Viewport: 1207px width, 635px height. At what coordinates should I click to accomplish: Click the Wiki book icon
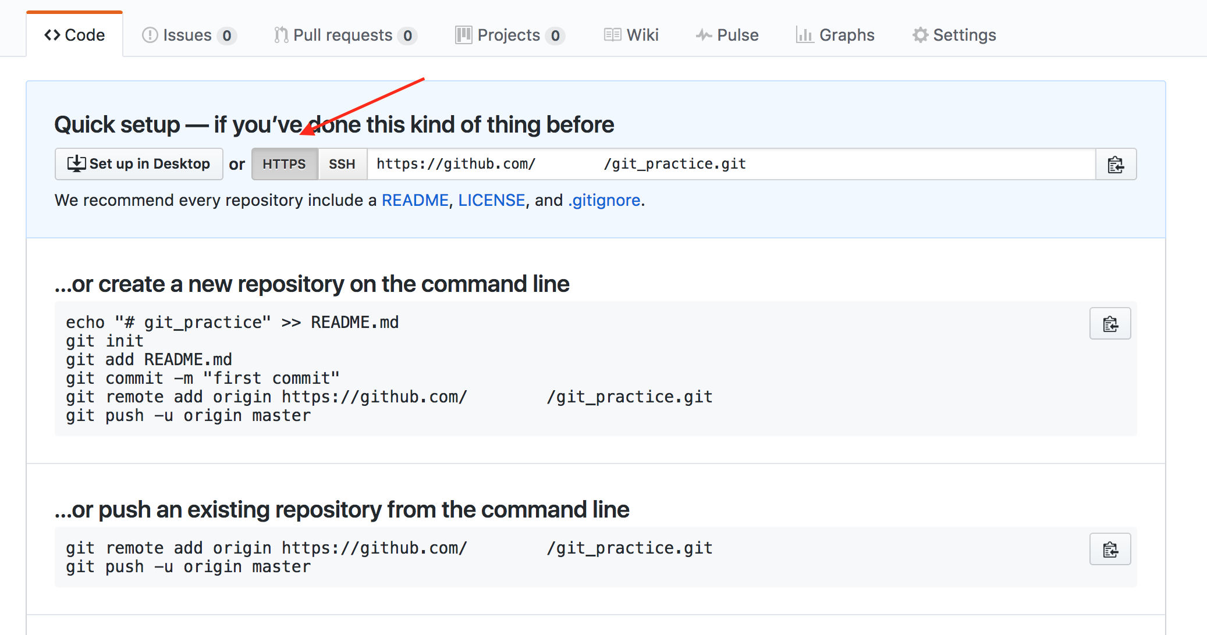click(612, 35)
